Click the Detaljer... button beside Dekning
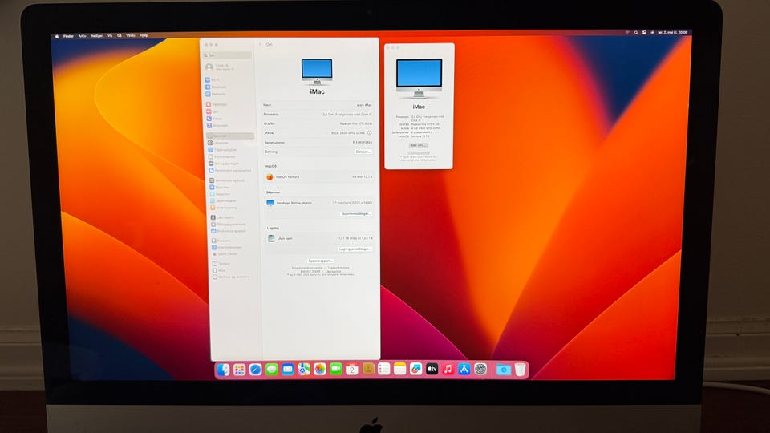The height and width of the screenshot is (433, 770). click(x=363, y=152)
